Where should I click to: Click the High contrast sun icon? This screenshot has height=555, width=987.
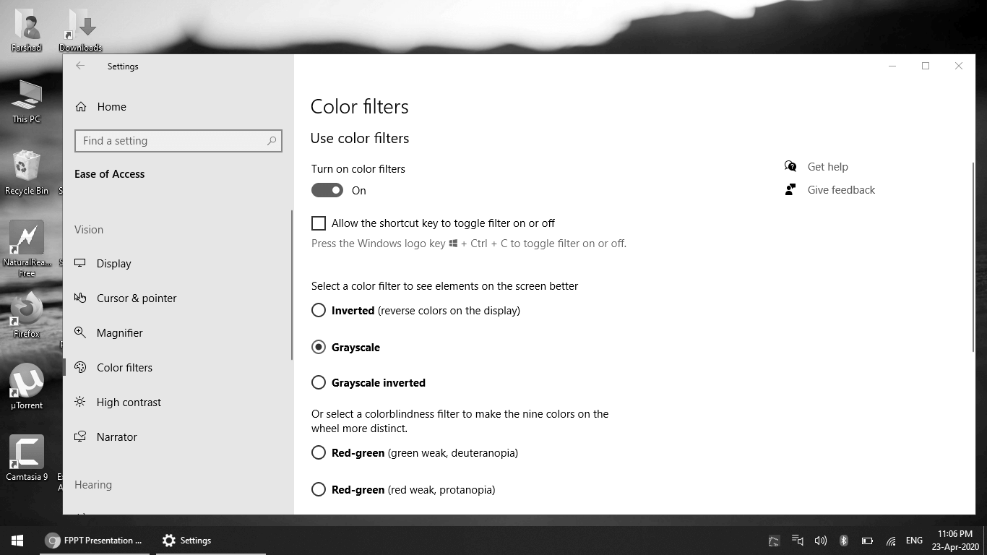pos(80,402)
